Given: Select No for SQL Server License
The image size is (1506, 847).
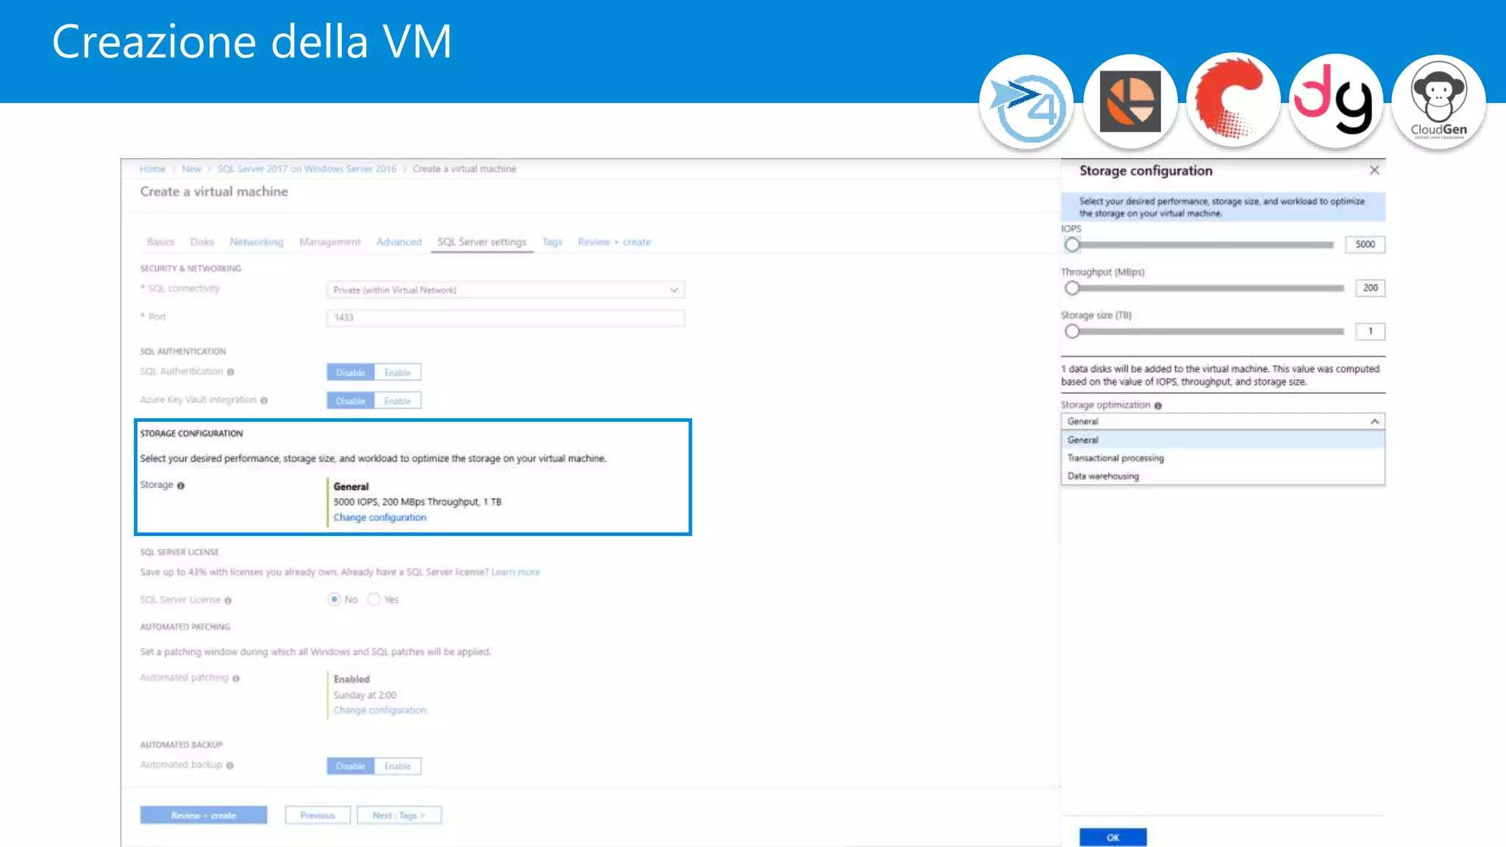Looking at the screenshot, I should 335,599.
